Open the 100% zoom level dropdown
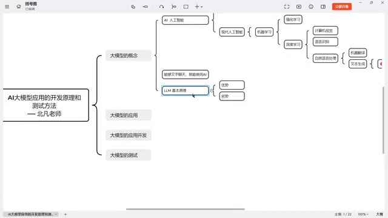Screen dimensions: 388x218 coord(363,214)
